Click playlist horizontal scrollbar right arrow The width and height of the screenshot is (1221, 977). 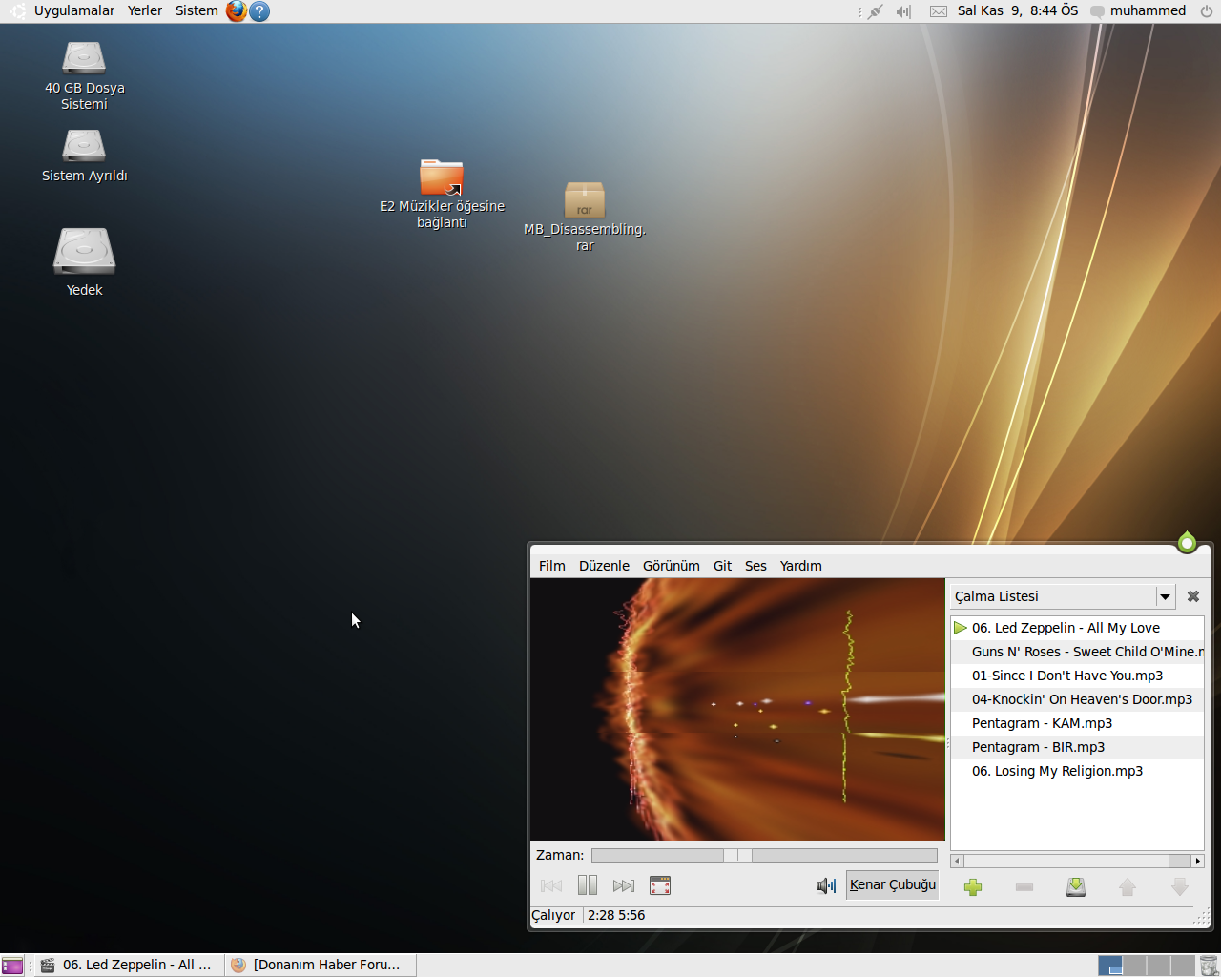click(1197, 861)
